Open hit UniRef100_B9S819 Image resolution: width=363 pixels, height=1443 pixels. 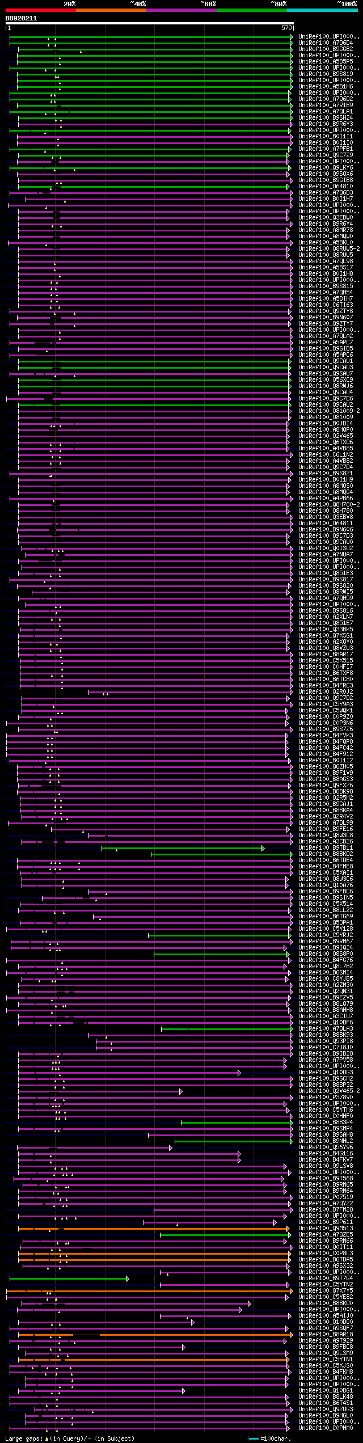point(326,74)
